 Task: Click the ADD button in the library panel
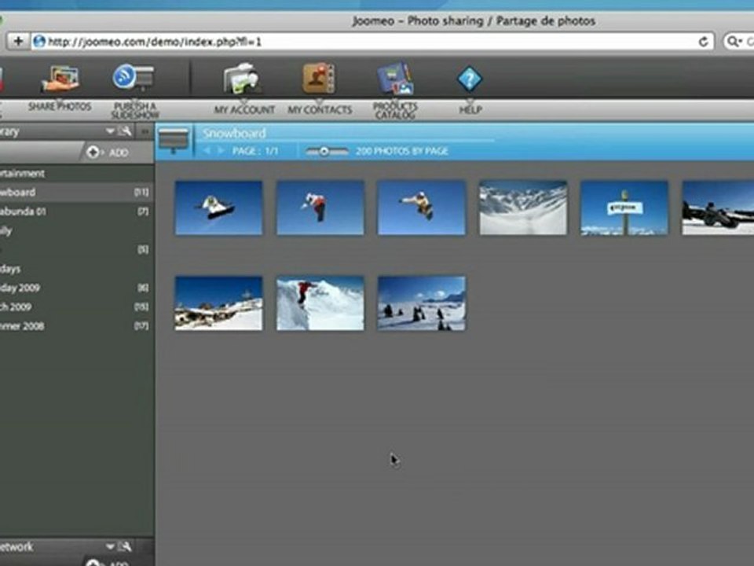[108, 153]
